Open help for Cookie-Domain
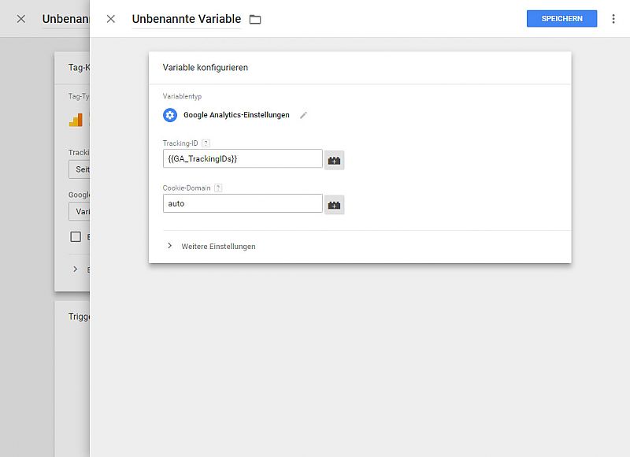630x457 pixels. [218, 188]
